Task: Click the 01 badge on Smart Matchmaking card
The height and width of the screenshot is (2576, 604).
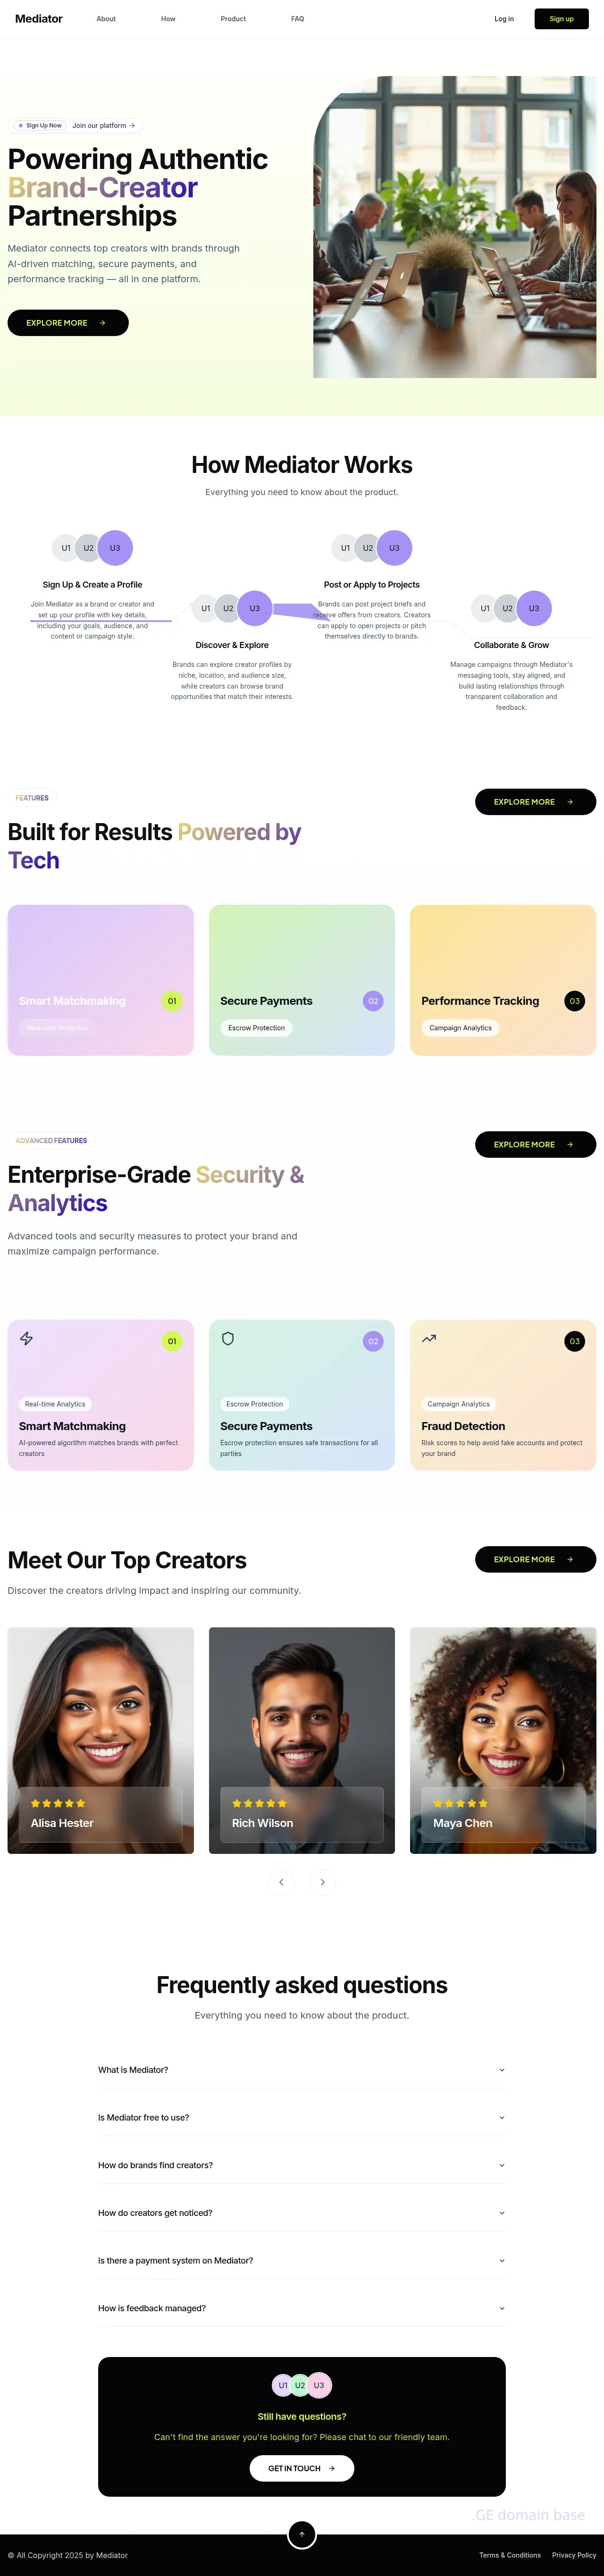Action: 172,1341
